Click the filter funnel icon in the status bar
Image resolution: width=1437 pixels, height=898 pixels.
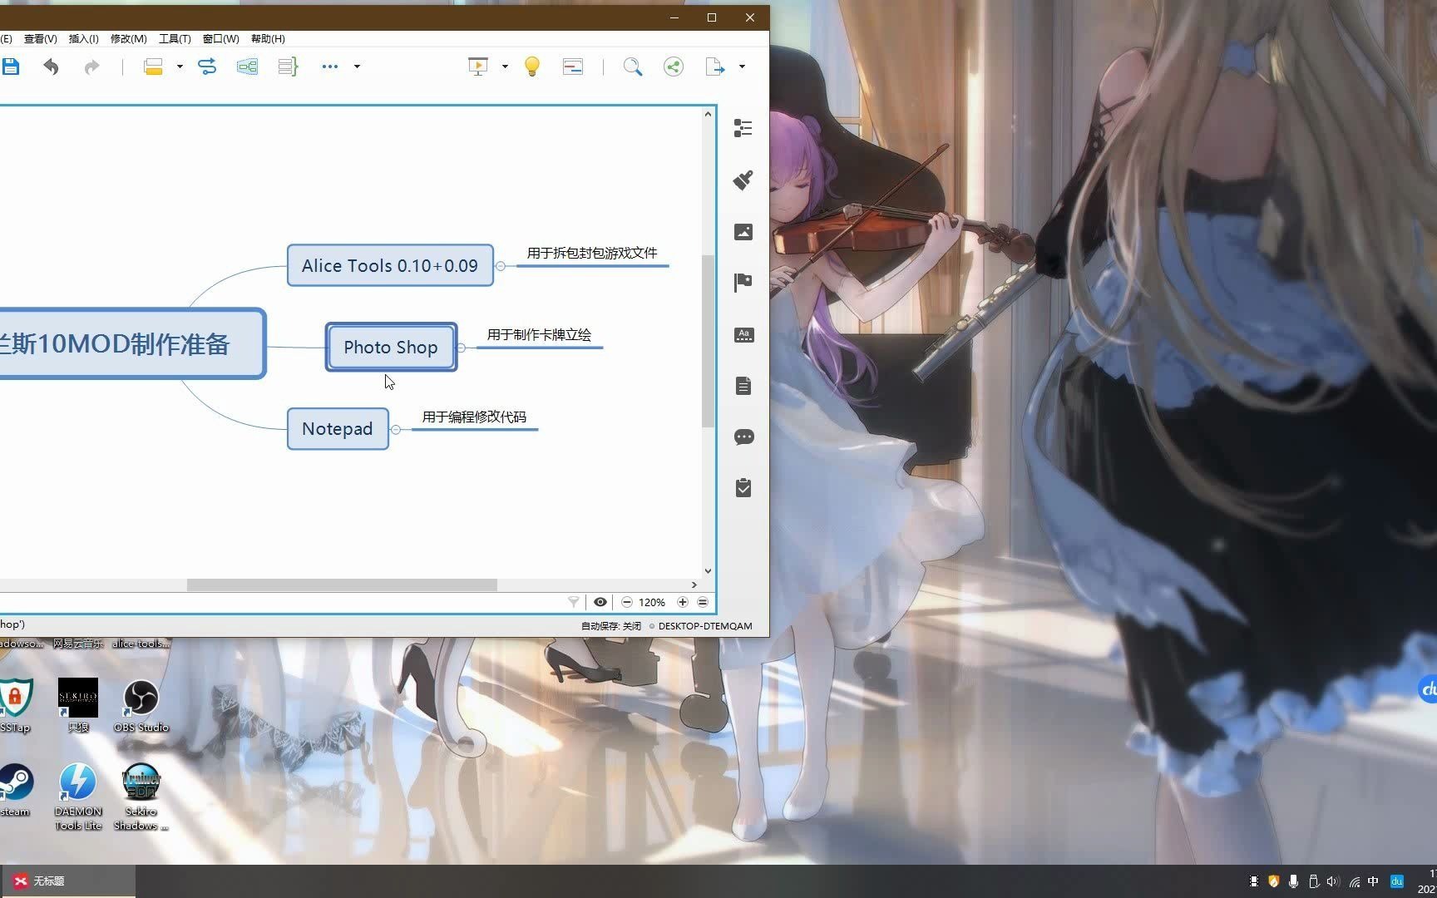pos(574,602)
